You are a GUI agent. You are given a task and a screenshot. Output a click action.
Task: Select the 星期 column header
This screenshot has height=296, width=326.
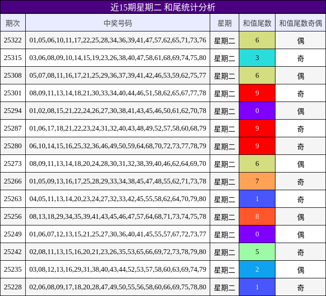(224, 23)
